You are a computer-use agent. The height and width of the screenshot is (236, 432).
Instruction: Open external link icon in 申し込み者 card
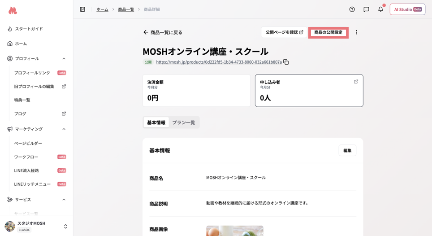[356, 82]
